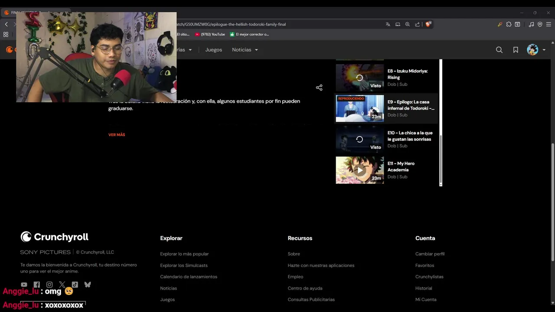This screenshot has height=312, width=555.
Task: Open E10 - La chica a la que le gustan las sonrisas
Action: [x=410, y=136]
